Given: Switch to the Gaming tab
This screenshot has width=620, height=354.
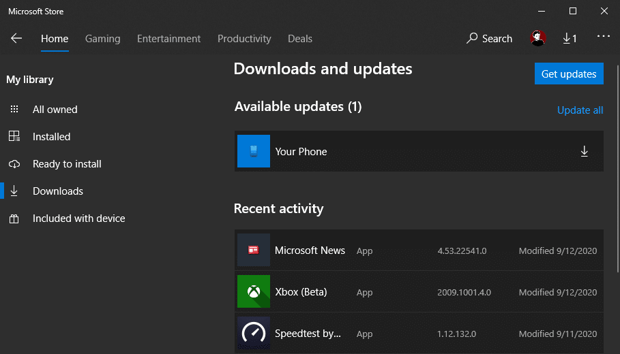Looking at the screenshot, I should (x=102, y=39).
